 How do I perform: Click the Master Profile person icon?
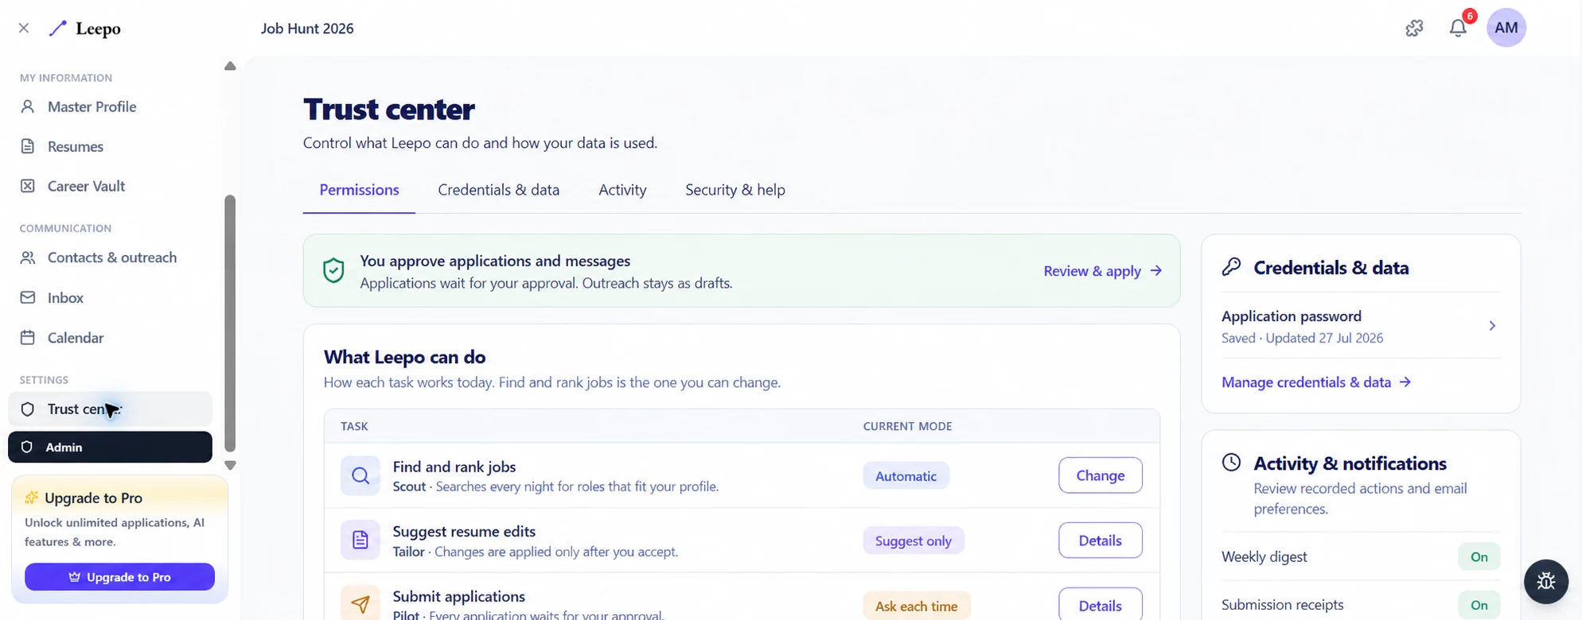pyautogui.click(x=28, y=107)
